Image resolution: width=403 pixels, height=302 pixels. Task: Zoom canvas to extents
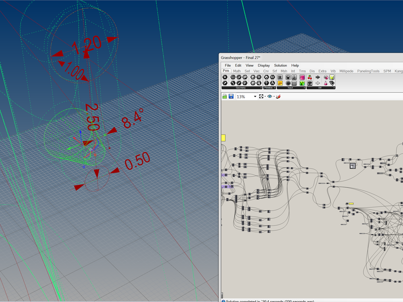(261, 96)
